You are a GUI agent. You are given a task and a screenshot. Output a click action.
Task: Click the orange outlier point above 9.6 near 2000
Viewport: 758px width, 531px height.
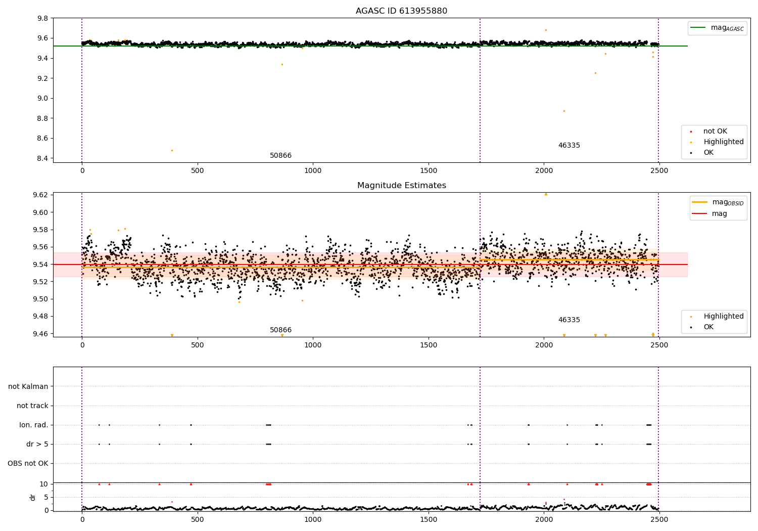tap(546, 30)
